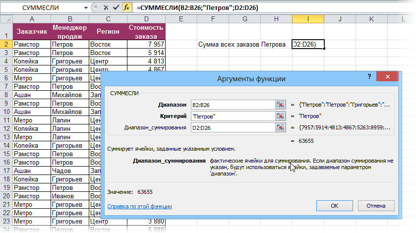Click the fx insert function icon
Viewport: 416px width, 233px height.
tap(126, 8)
